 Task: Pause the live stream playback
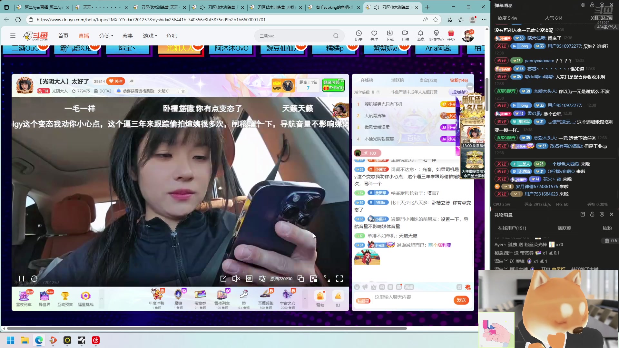(x=21, y=278)
